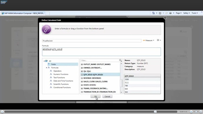The image size is (203, 114).
Task: Collapse the Formulas tree node
Action: [46, 68]
